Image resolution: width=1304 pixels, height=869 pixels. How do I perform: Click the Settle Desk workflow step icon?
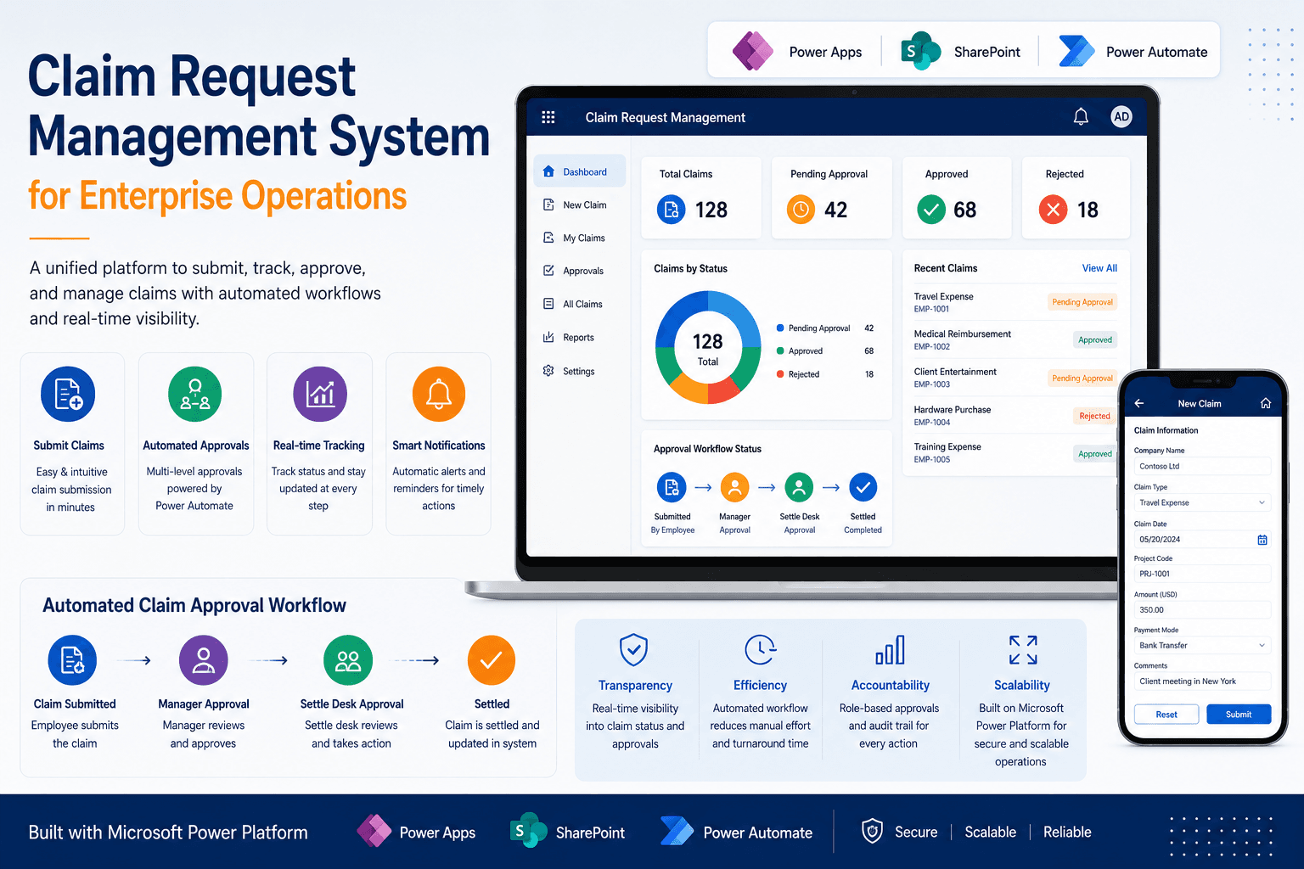coord(799,487)
